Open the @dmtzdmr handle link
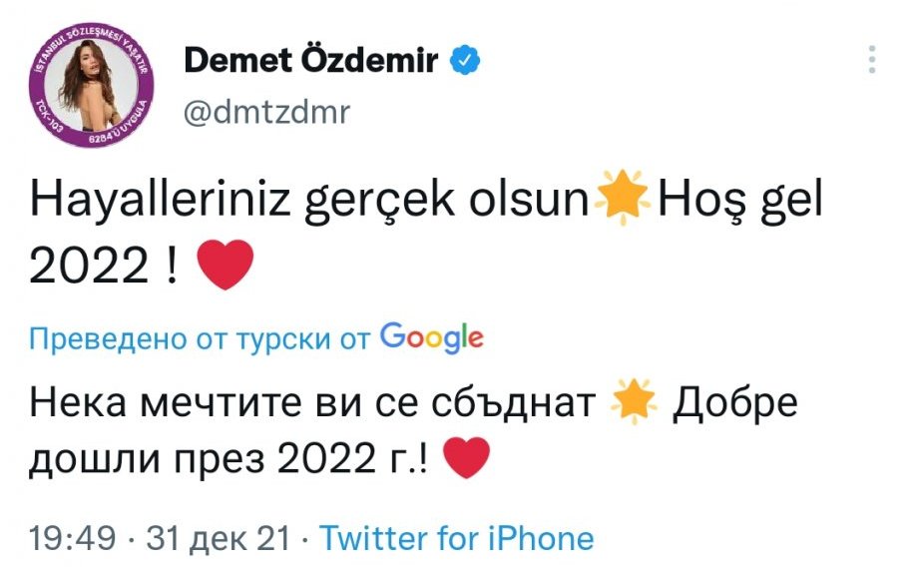This screenshot has width=905, height=575. coord(267,112)
